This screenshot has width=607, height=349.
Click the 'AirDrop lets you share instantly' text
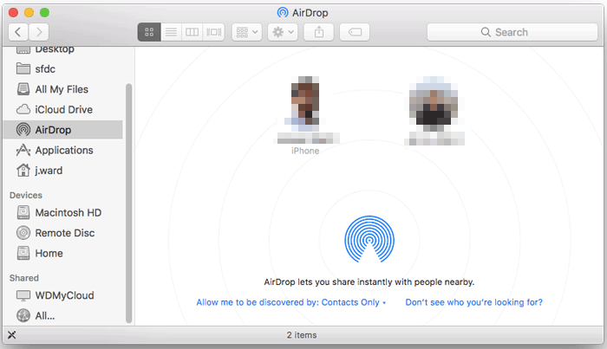point(369,282)
